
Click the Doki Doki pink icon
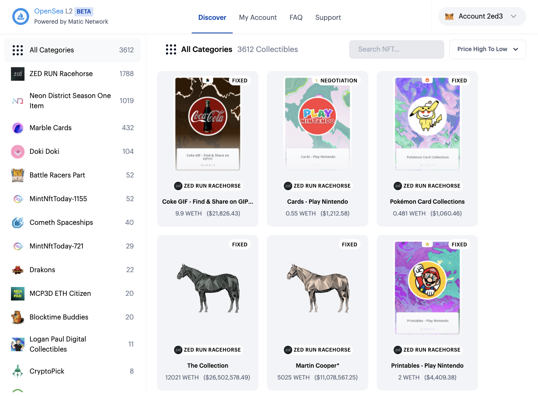click(x=18, y=151)
